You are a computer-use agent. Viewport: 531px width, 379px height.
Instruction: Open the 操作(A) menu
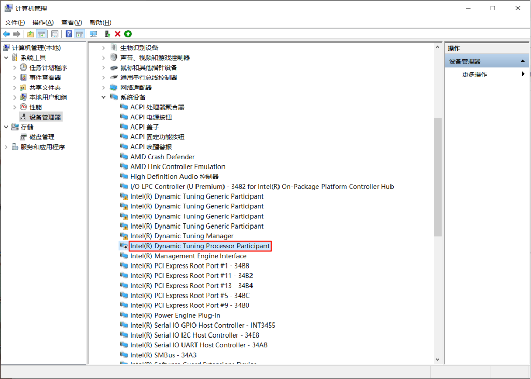point(43,23)
